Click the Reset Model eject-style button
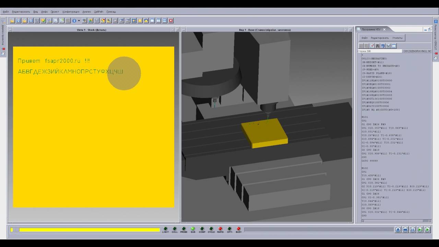This screenshot has width=439, height=247. point(398,230)
